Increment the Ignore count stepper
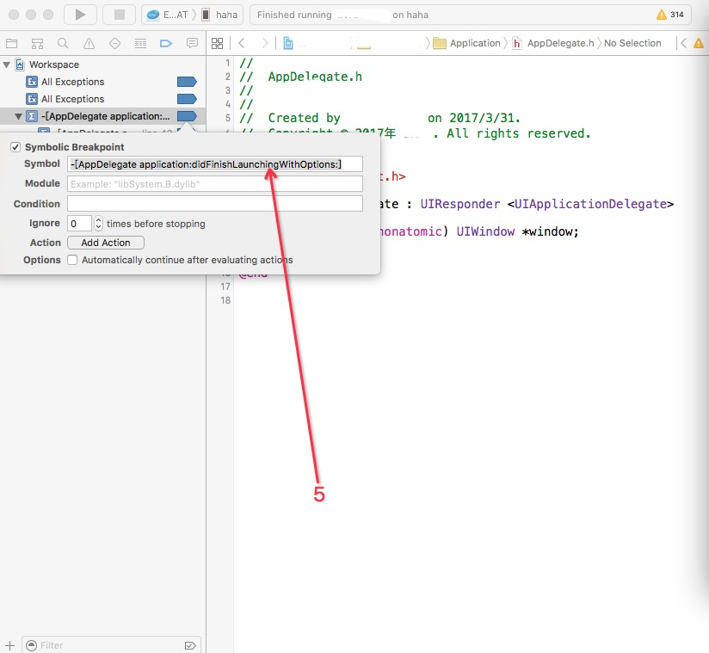This screenshot has width=709, height=653. pyautogui.click(x=98, y=219)
